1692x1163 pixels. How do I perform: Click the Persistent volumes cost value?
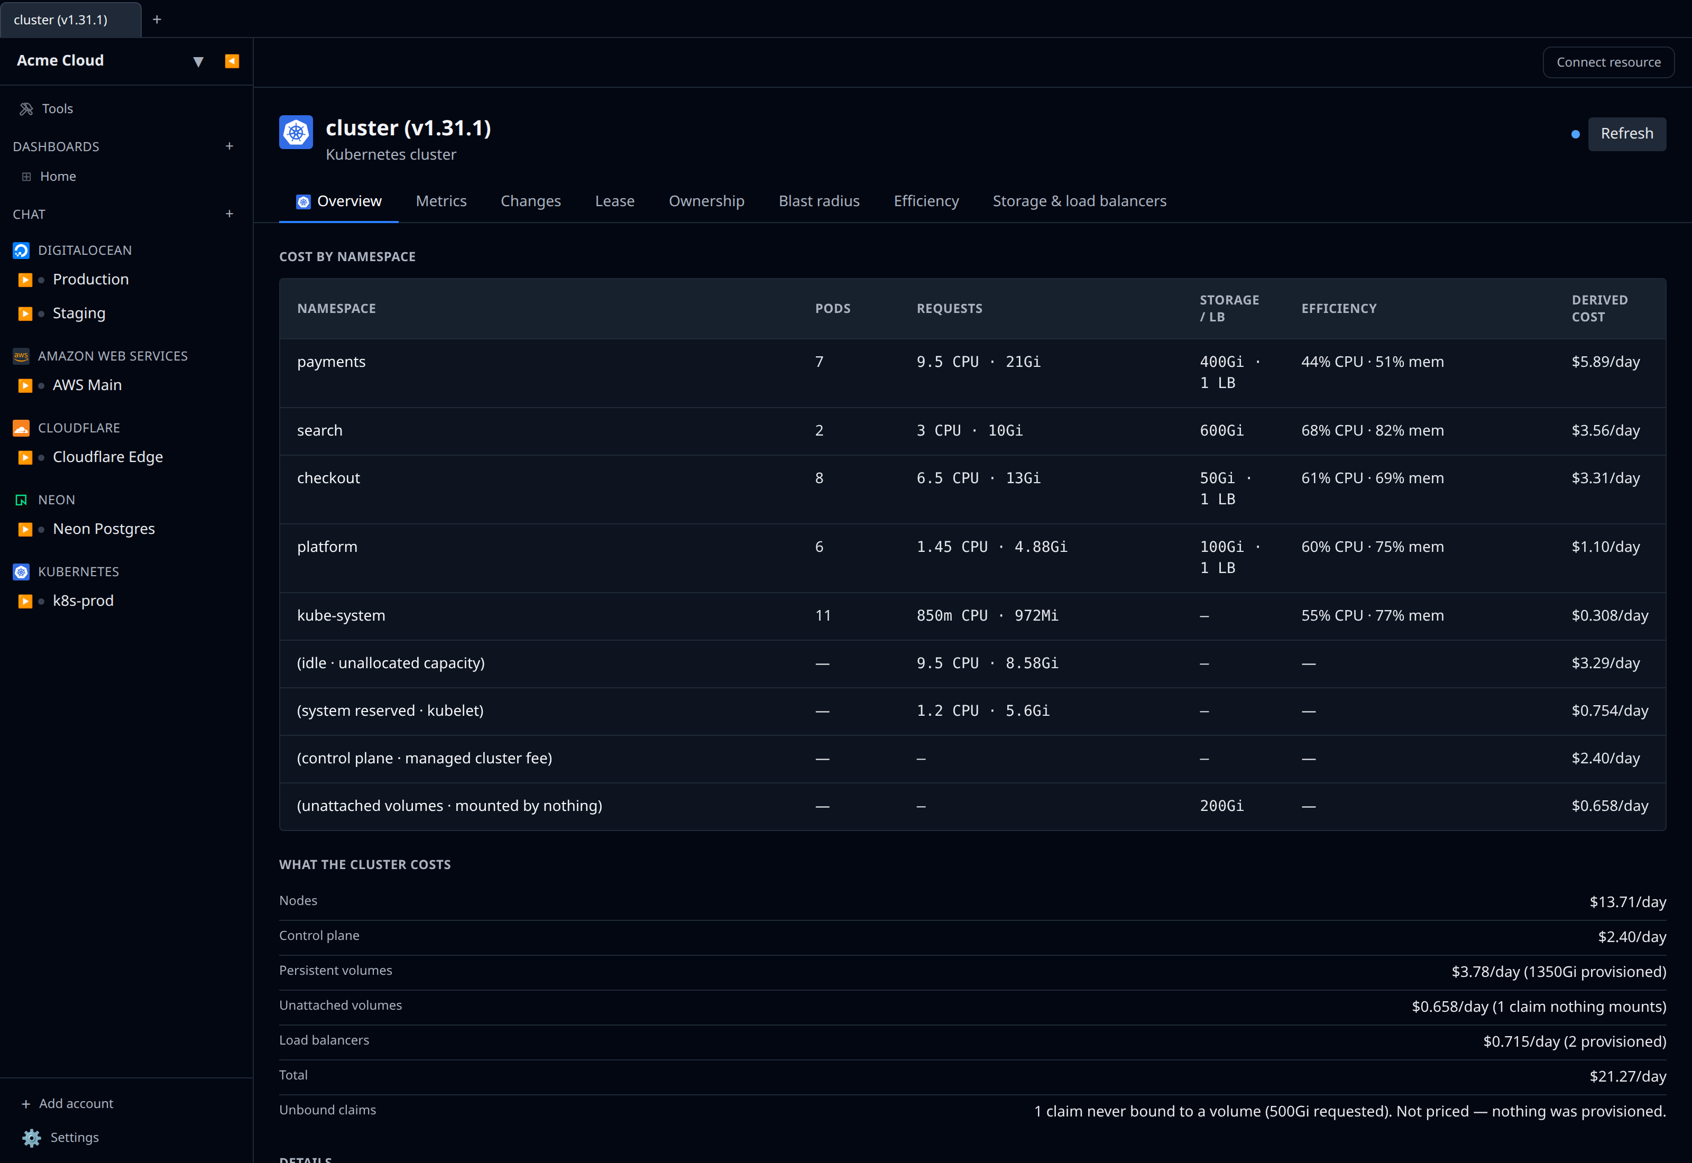1559,972
